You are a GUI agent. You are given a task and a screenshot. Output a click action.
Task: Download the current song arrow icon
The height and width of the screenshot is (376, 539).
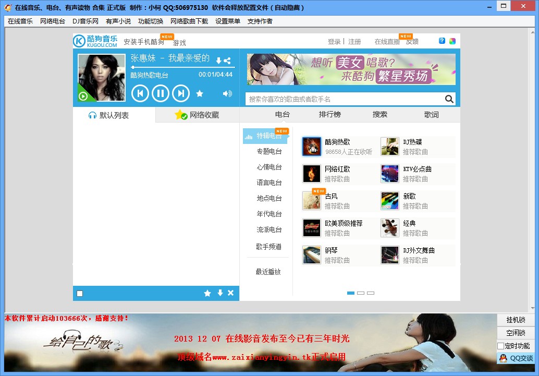[218, 61]
